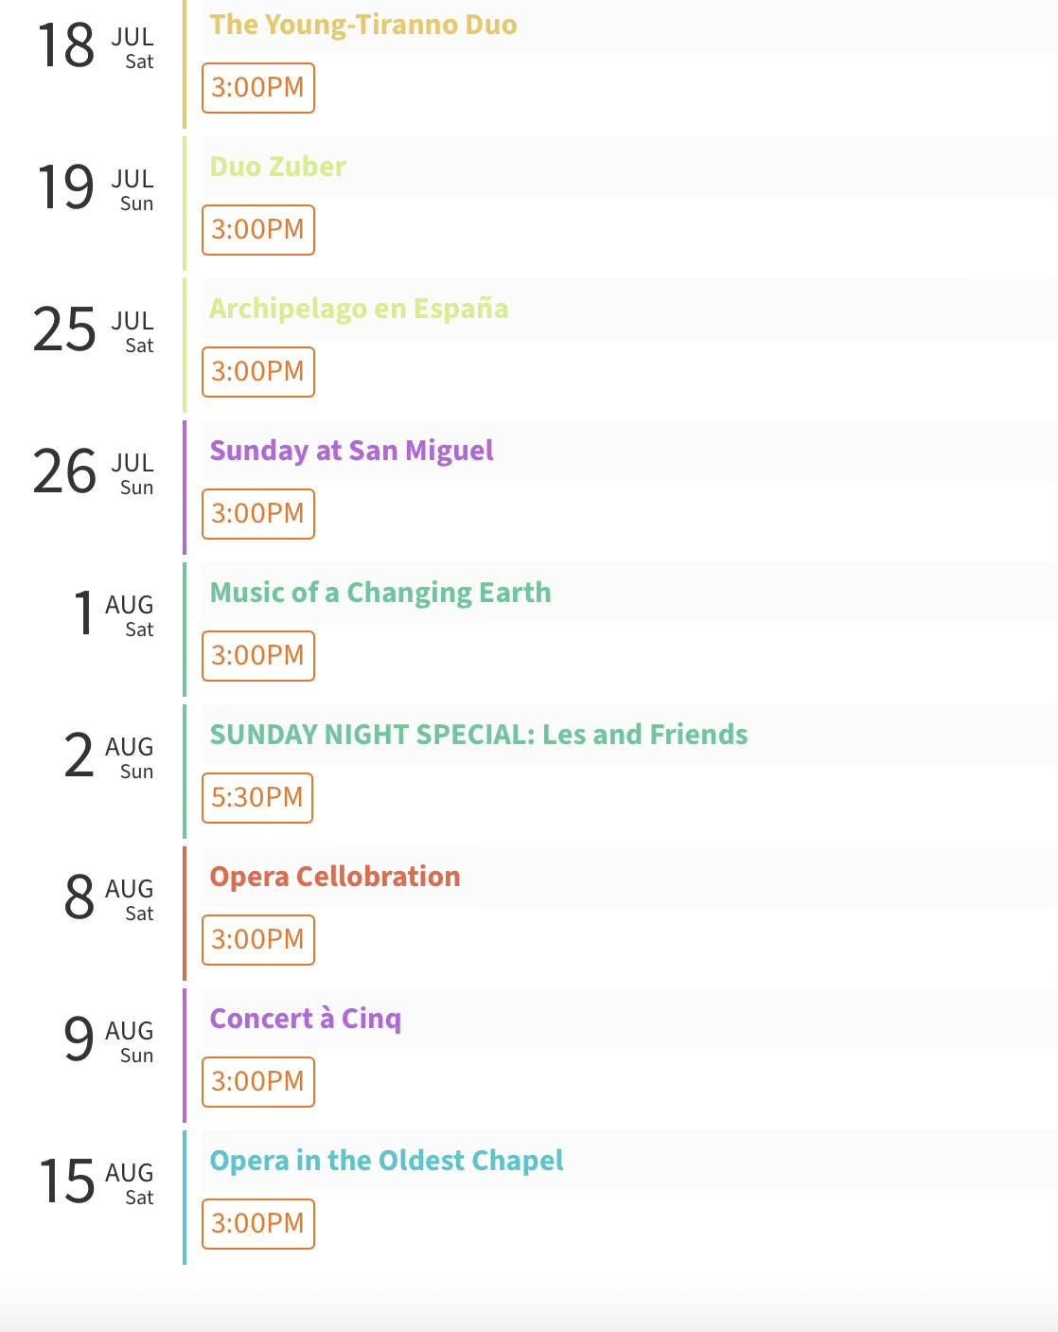
Task: Open Archipelago en España event
Action: click(x=359, y=309)
